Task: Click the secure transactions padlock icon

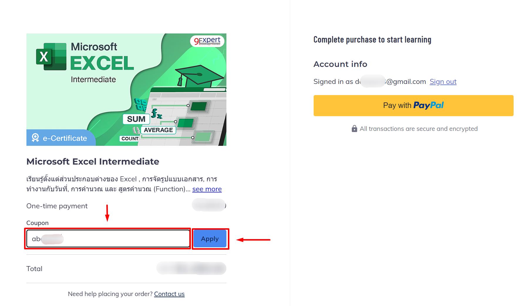Action: tap(354, 129)
